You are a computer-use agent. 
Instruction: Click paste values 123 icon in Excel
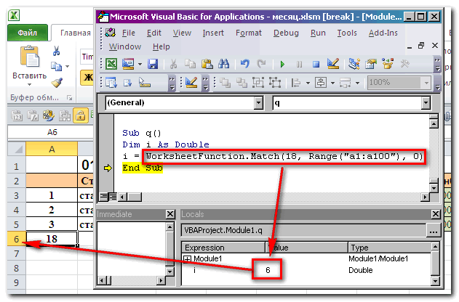click(x=17, y=115)
